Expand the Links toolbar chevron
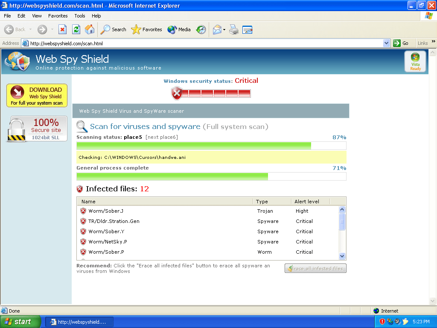Viewport: 437px width, 328px height. [433, 42]
